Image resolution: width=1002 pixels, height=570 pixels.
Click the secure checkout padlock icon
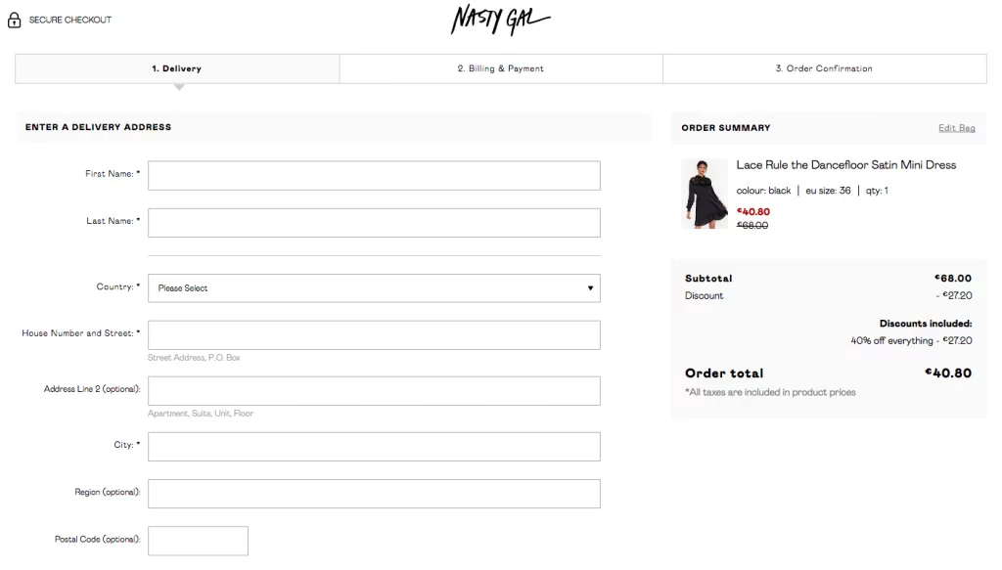(x=14, y=20)
